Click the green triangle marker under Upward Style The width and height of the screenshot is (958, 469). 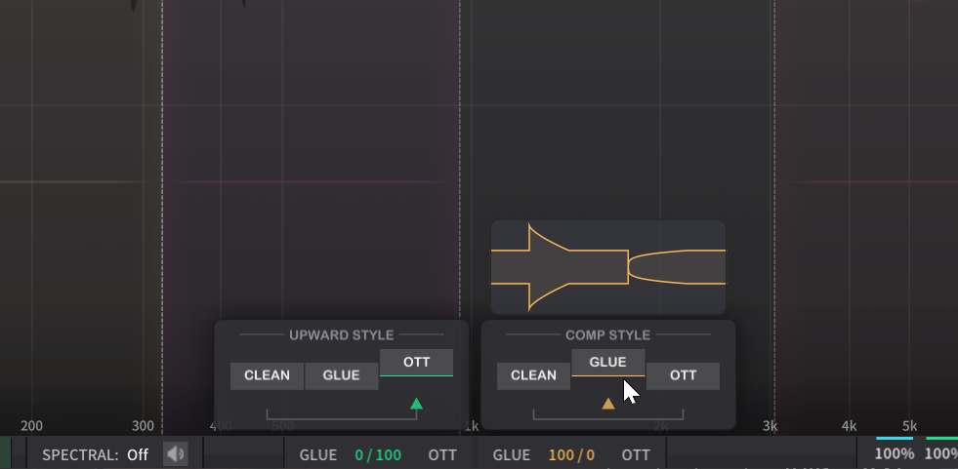[x=417, y=404]
